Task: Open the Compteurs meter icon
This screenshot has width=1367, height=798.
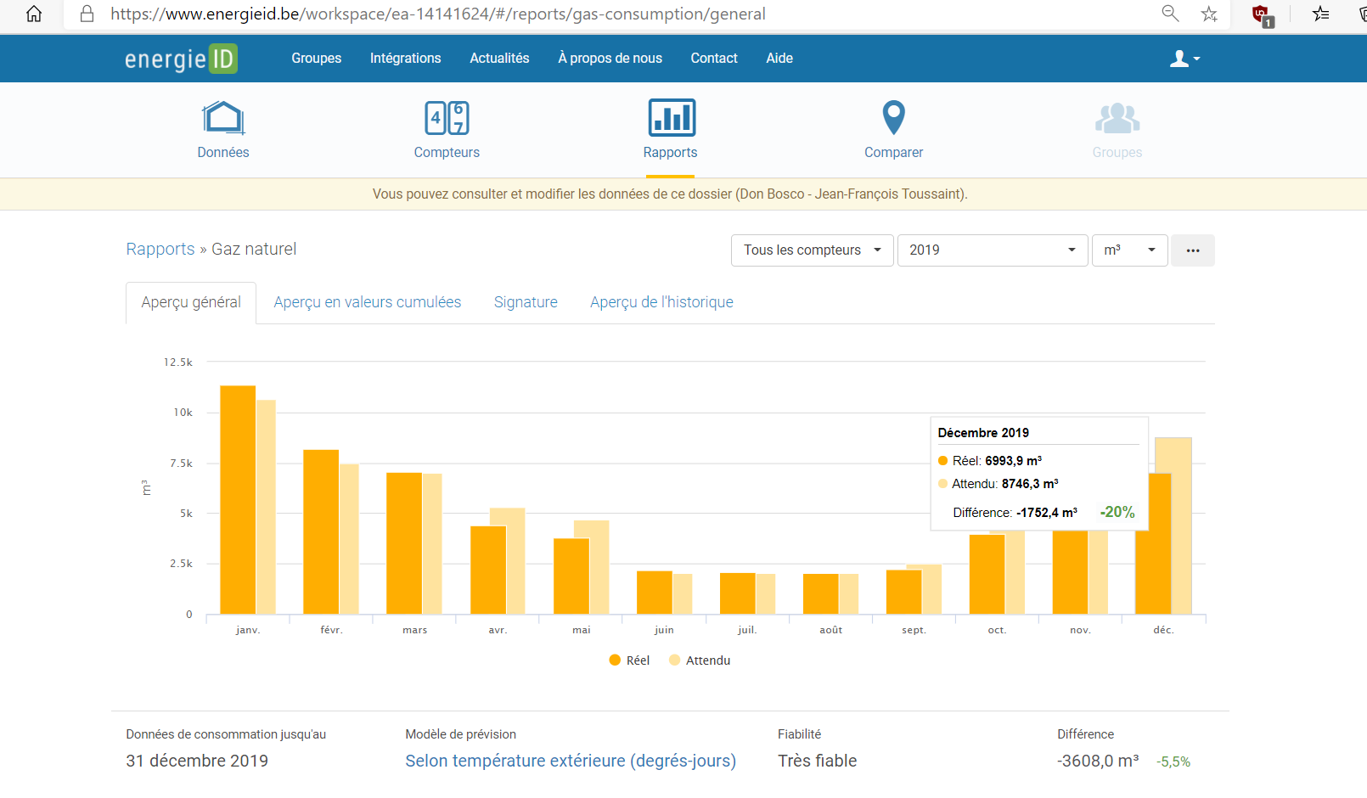Action: coord(447,117)
